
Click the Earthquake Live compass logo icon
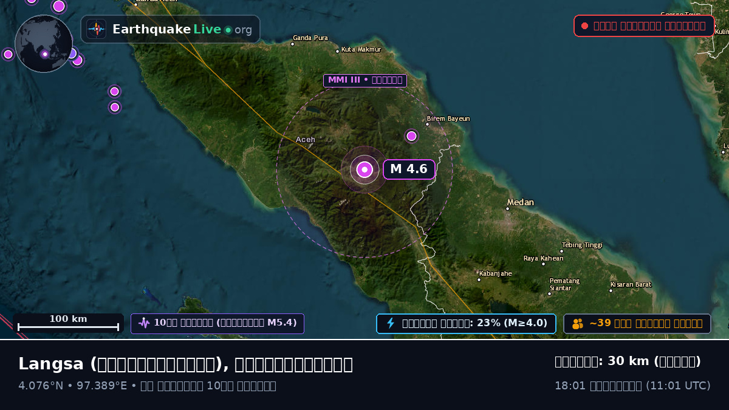click(x=96, y=29)
